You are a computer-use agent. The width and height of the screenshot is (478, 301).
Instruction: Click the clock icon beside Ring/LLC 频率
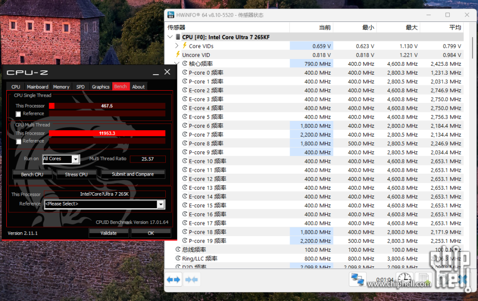(178, 258)
